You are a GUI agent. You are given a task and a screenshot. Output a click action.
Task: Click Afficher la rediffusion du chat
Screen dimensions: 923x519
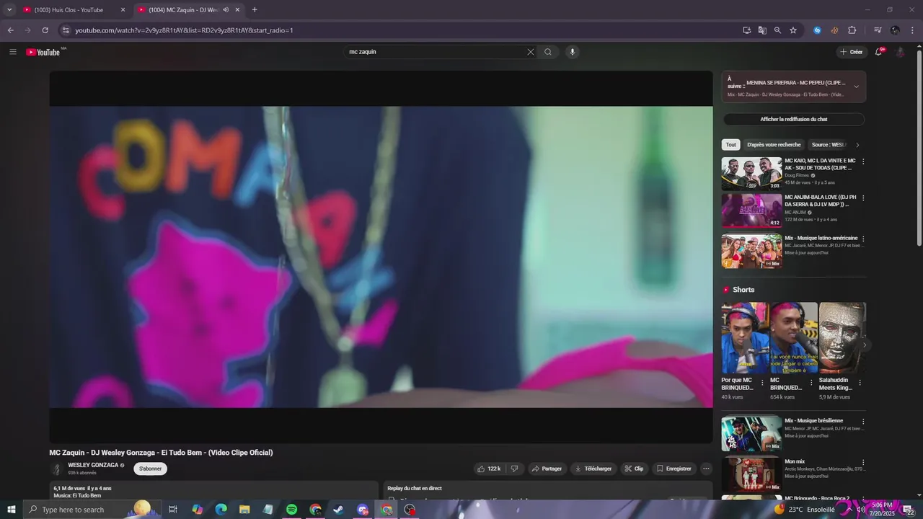click(x=794, y=119)
